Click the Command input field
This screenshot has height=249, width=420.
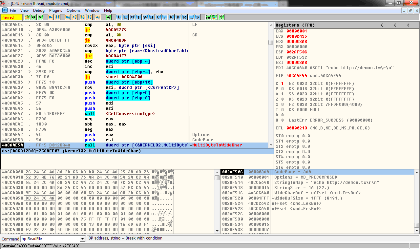pyautogui.click(x=50, y=239)
